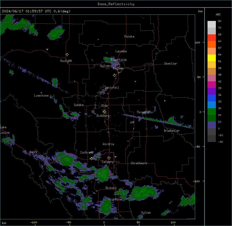Select the Strathmore label
This screenshot has width=232, height=226.
click(x=139, y=163)
